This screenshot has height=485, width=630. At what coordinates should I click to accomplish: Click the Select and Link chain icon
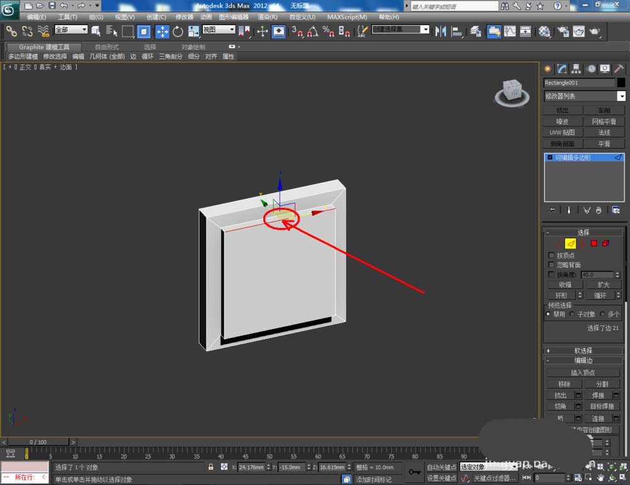(x=11, y=31)
